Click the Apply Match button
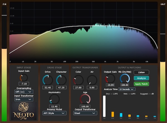 point(141,84)
